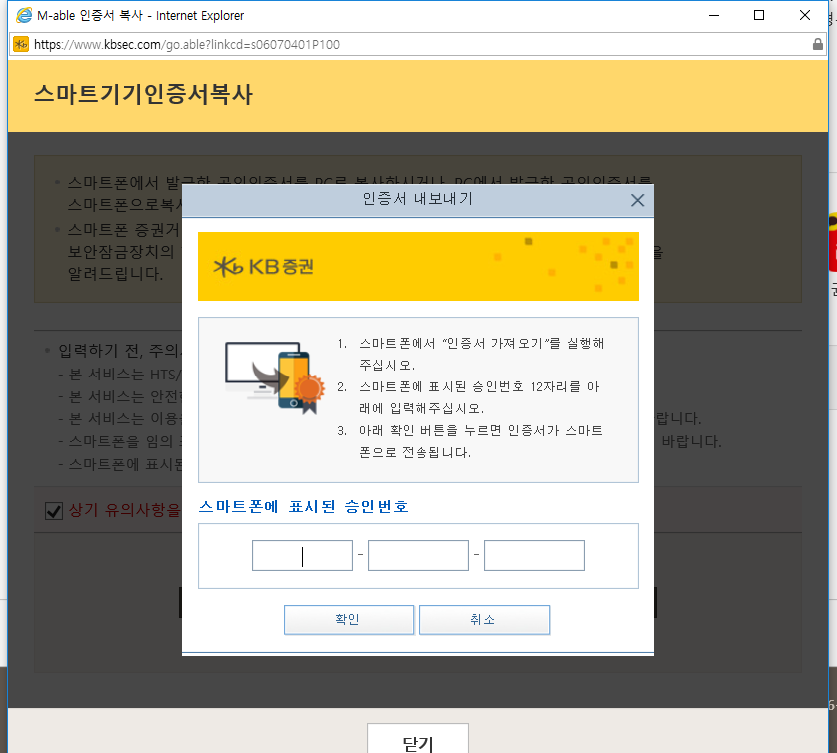Viewport: 837px width, 753px height.
Task: Click the first approval number field
Action: pos(302,555)
